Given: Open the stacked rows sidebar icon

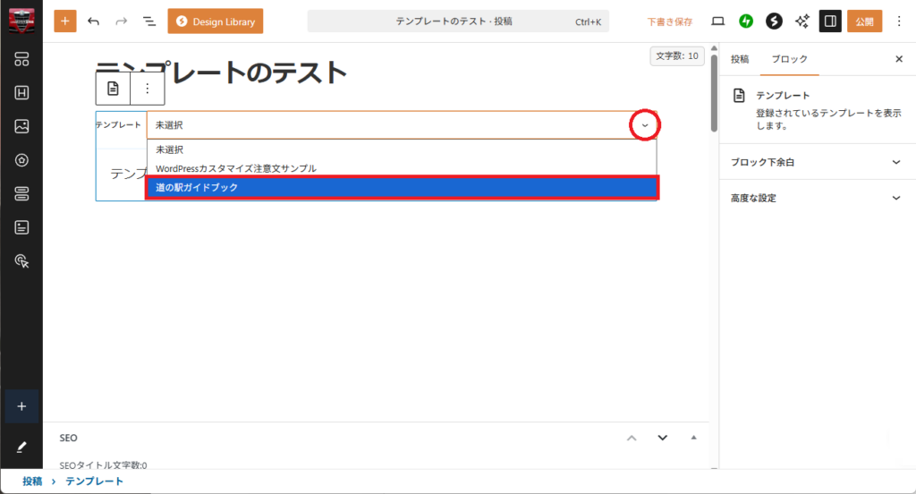Looking at the screenshot, I should [21, 194].
